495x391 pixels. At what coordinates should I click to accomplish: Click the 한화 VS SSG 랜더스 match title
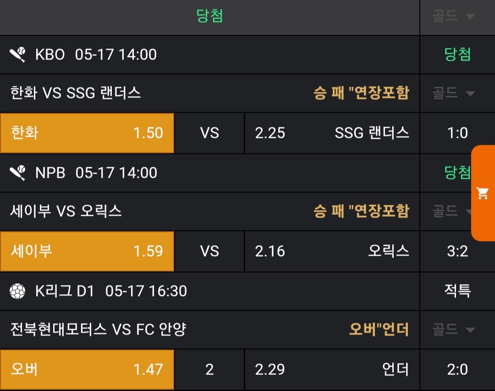tap(76, 94)
